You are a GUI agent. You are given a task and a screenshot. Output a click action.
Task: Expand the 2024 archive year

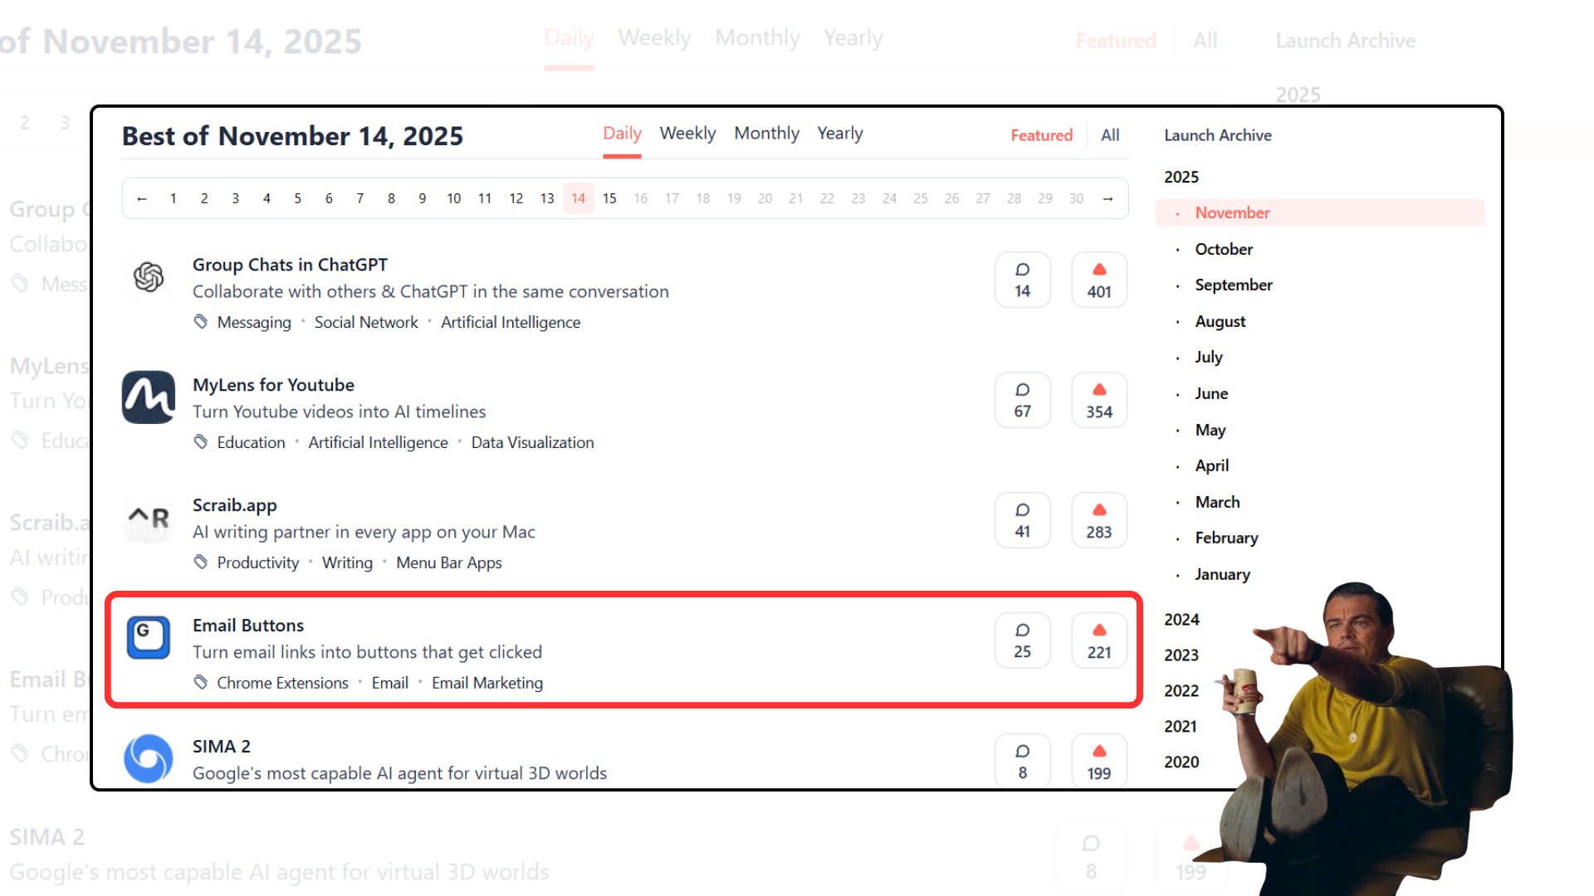[x=1181, y=620]
